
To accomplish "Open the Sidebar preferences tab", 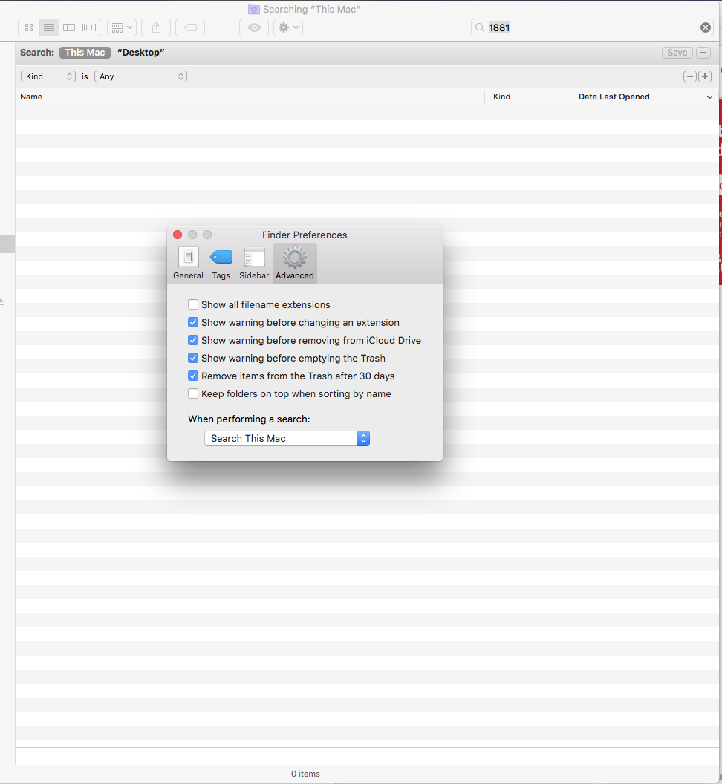I will pos(254,262).
